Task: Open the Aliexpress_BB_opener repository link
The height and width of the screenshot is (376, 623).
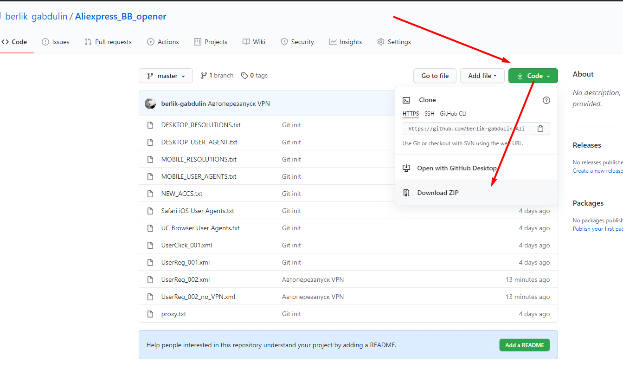Action: pyautogui.click(x=121, y=16)
